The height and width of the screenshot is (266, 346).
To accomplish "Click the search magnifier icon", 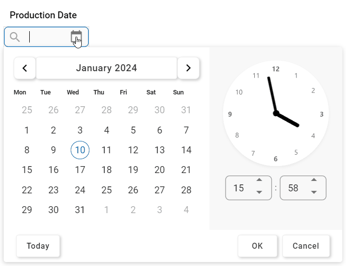I will [15, 37].
